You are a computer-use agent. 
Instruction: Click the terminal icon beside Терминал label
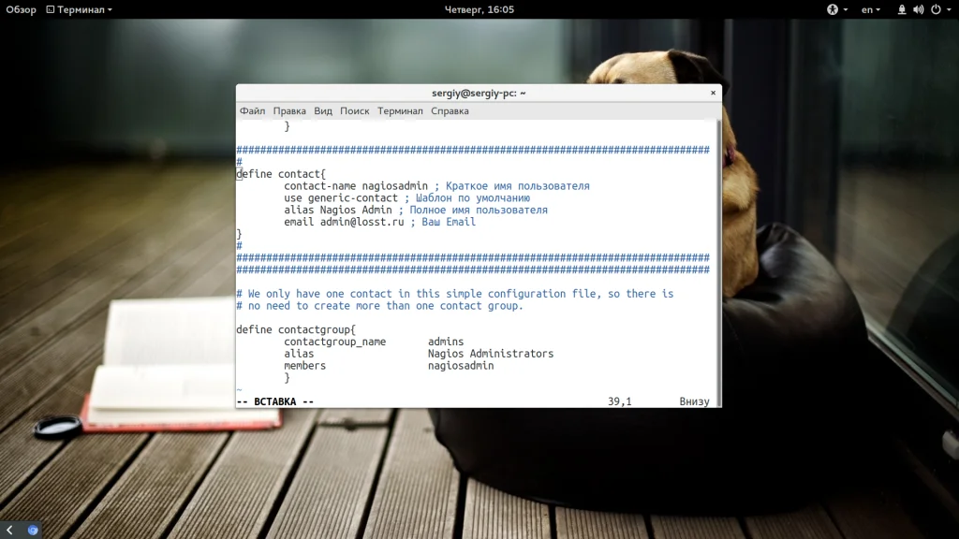coord(51,9)
